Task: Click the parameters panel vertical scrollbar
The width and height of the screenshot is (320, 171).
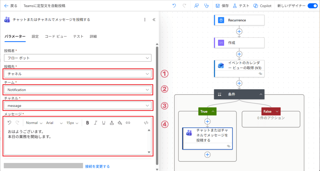Action: tap(157, 106)
